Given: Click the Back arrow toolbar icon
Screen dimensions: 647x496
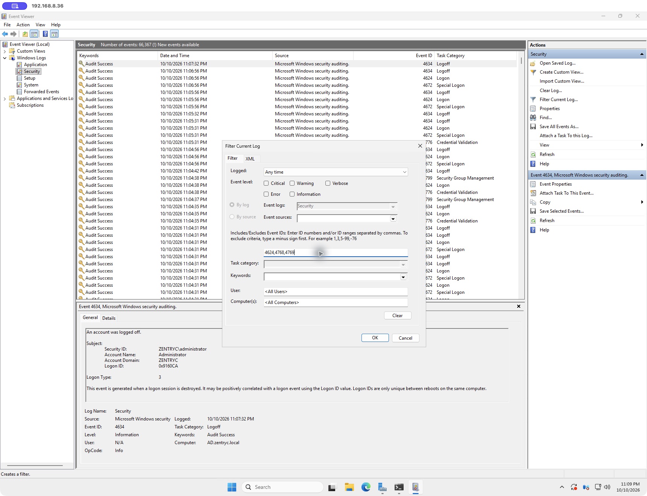Looking at the screenshot, I should [x=5, y=34].
